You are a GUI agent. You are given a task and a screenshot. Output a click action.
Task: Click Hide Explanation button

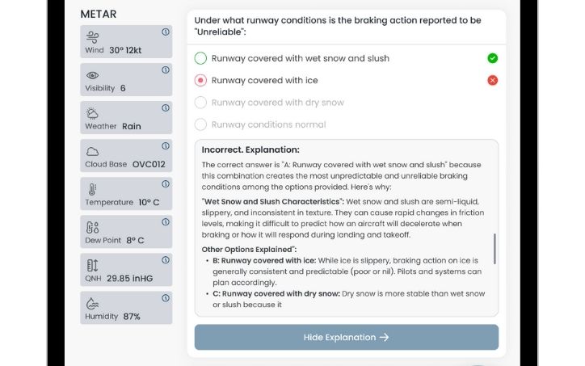346,337
